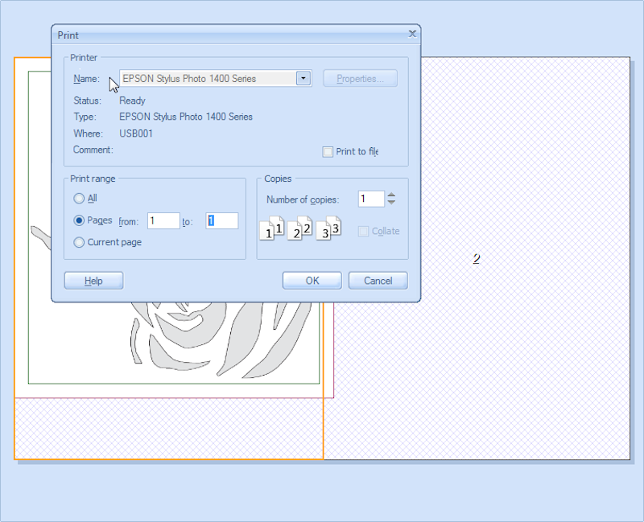The height and width of the screenshot is (522, 644).
Task: Close the Print dialog with X
Action: (x=412, y=34)
